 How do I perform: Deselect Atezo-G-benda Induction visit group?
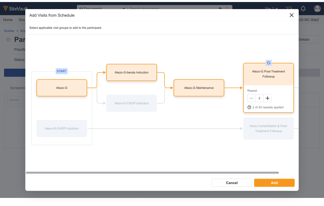(x=132, y=72)
